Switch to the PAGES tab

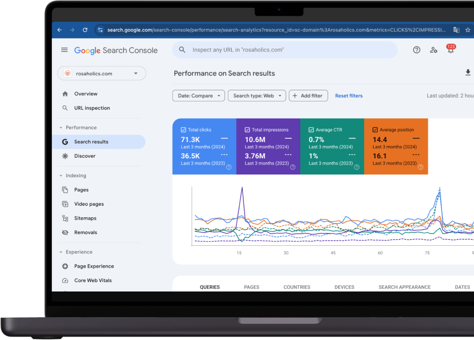[252, 287]
